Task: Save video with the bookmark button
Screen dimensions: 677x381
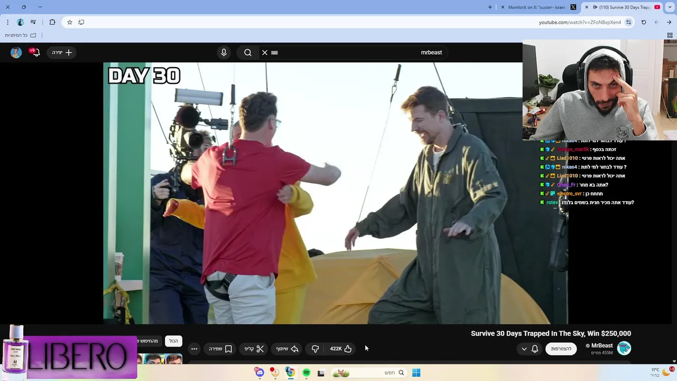Action: pos(221,349)
